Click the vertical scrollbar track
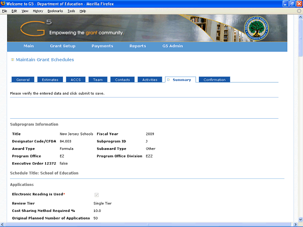Viewport: 303px width, 227px height. (298, 118)
